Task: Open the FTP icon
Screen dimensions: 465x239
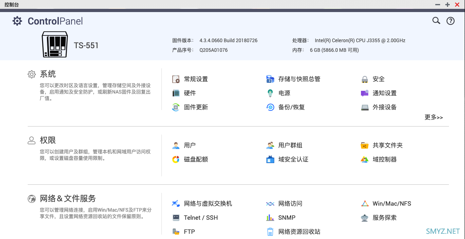Action: point(176,232)
